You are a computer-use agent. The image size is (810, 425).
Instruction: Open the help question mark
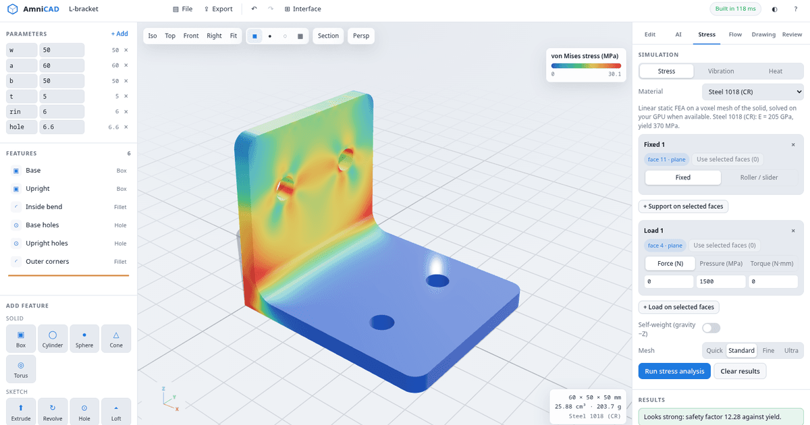point(796,9)
